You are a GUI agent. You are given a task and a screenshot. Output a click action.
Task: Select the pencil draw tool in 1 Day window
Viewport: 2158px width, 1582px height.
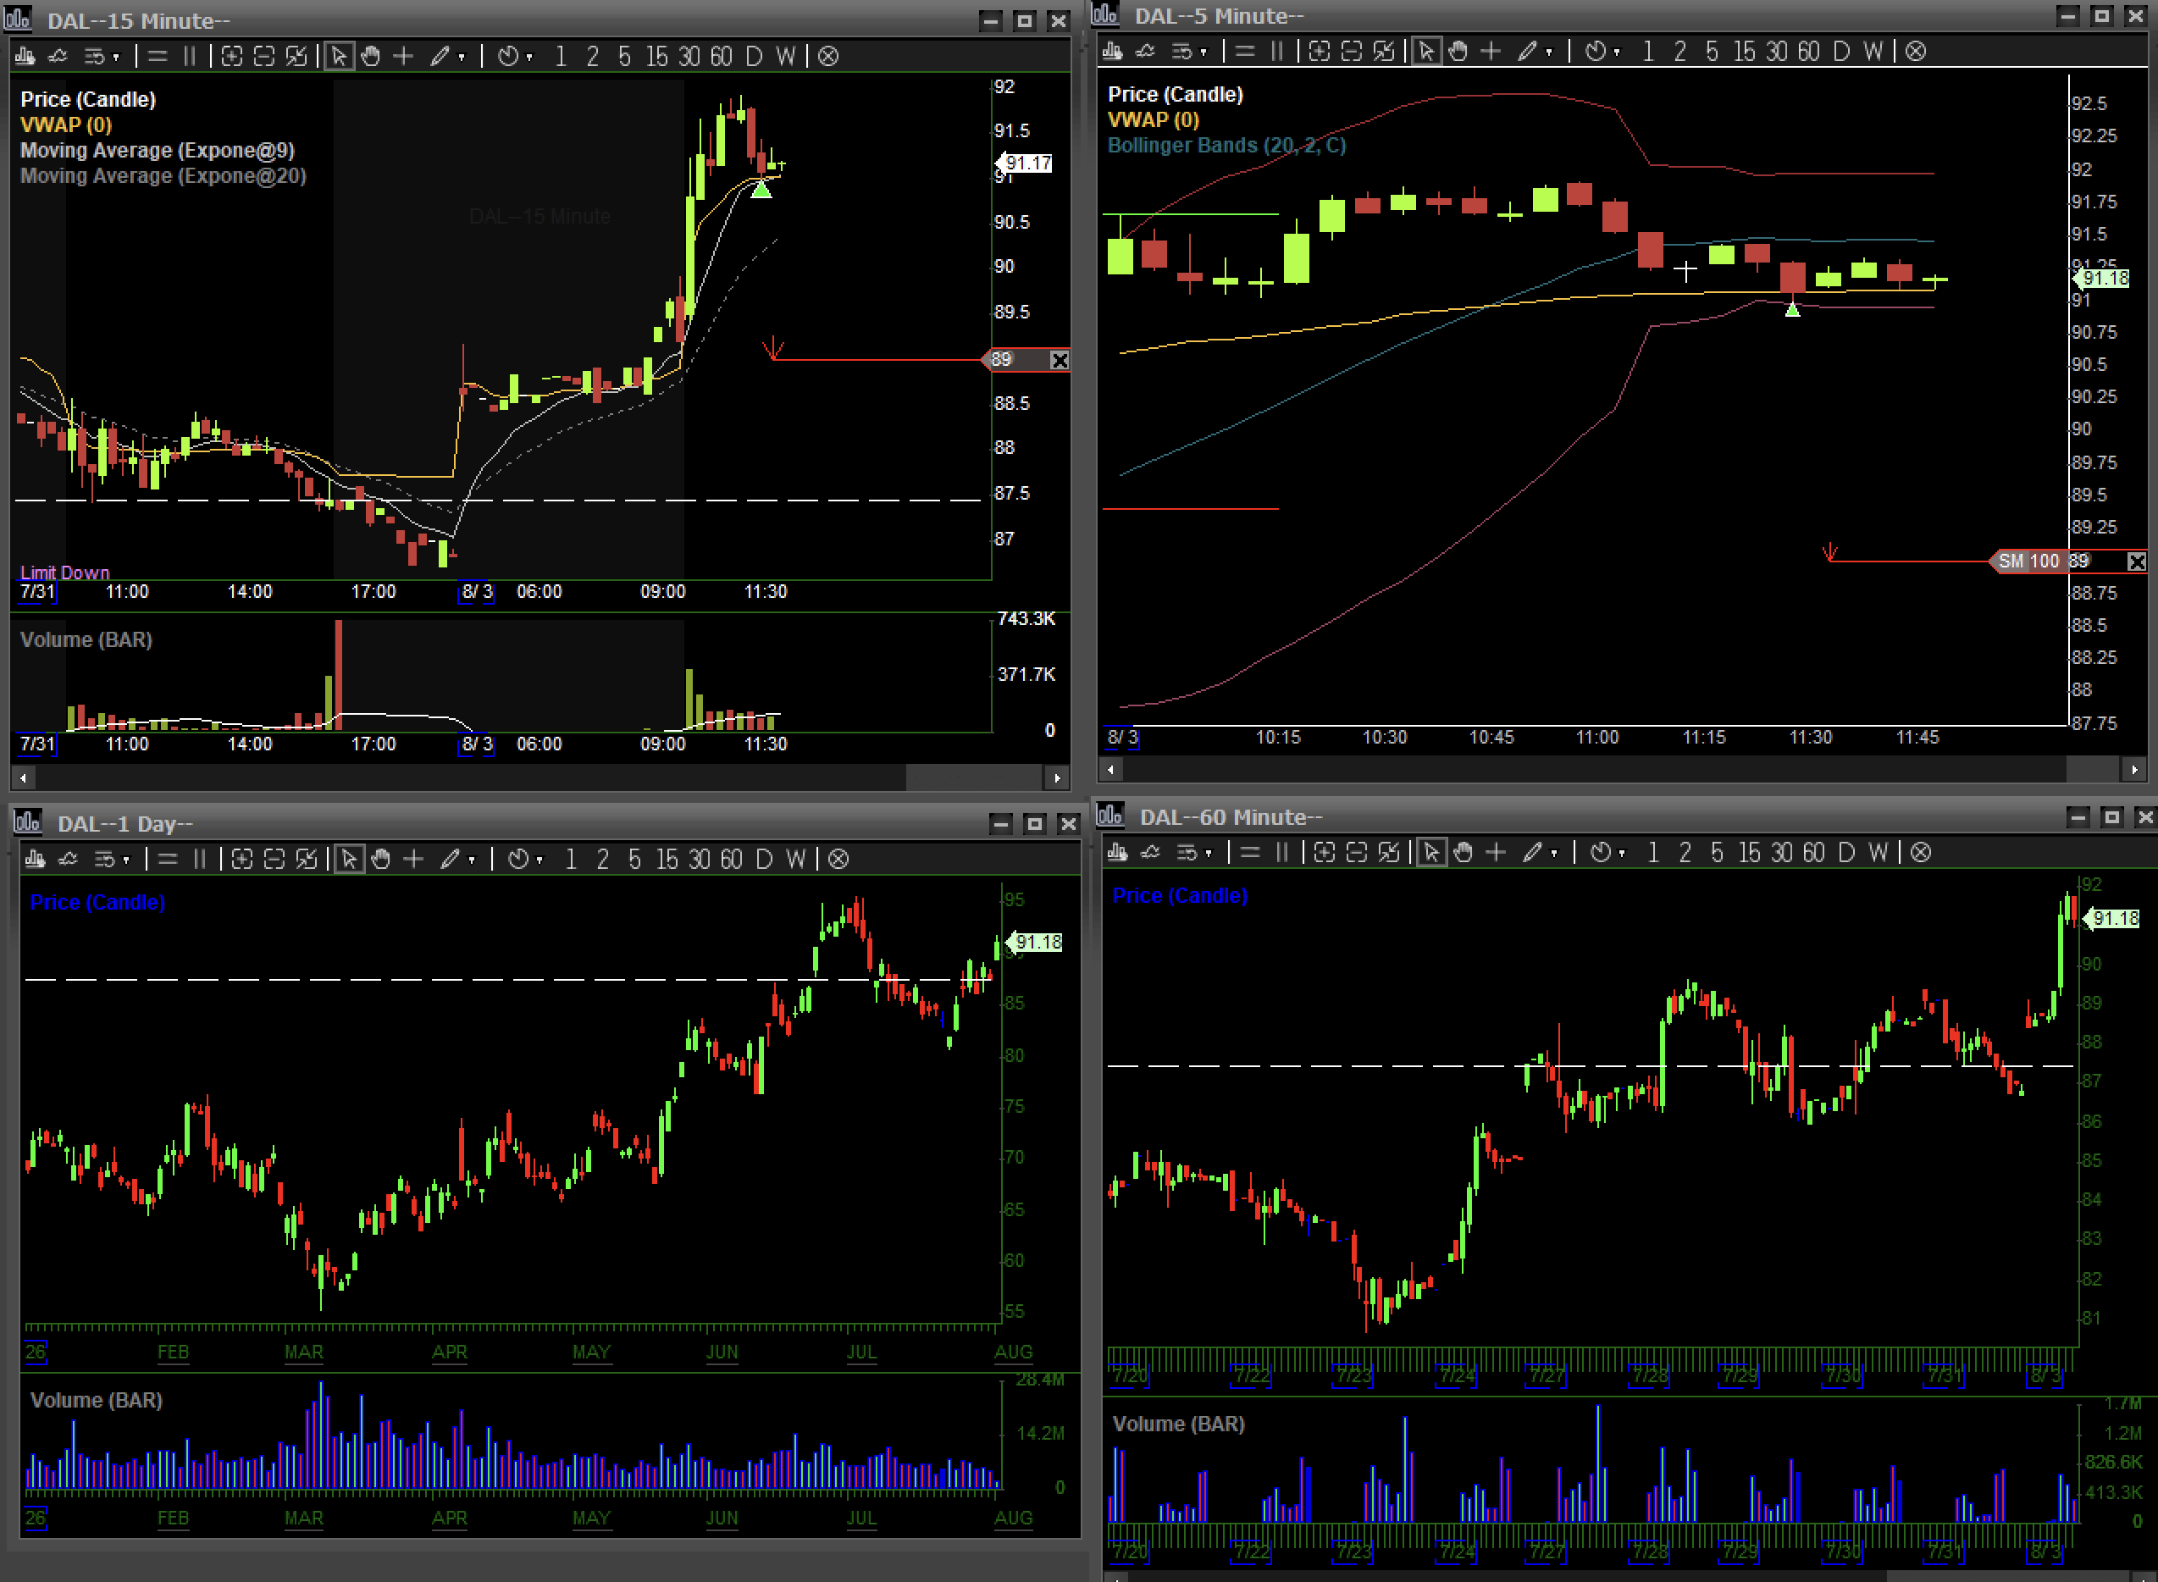[450, 859]
